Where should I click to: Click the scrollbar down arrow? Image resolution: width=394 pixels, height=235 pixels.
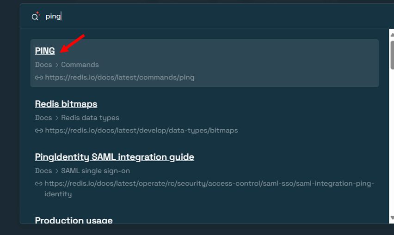point(392,218)
